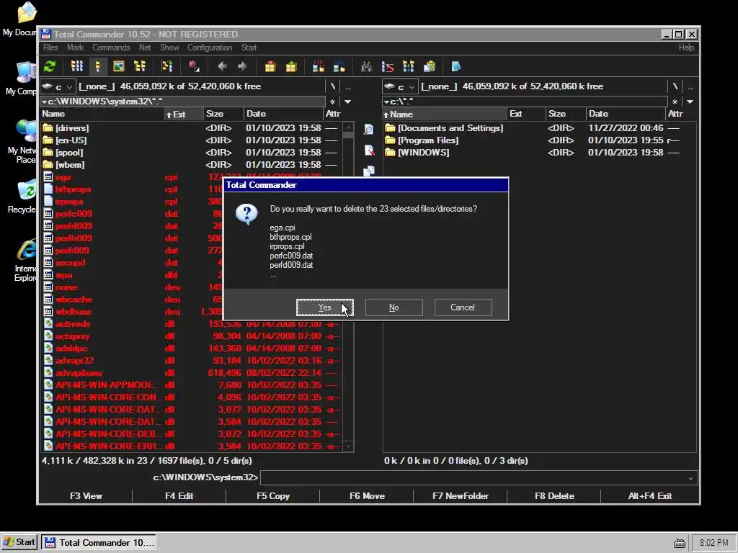
Task: Open right panel directory hotlist asterisk
Action: tap(675, 102)
